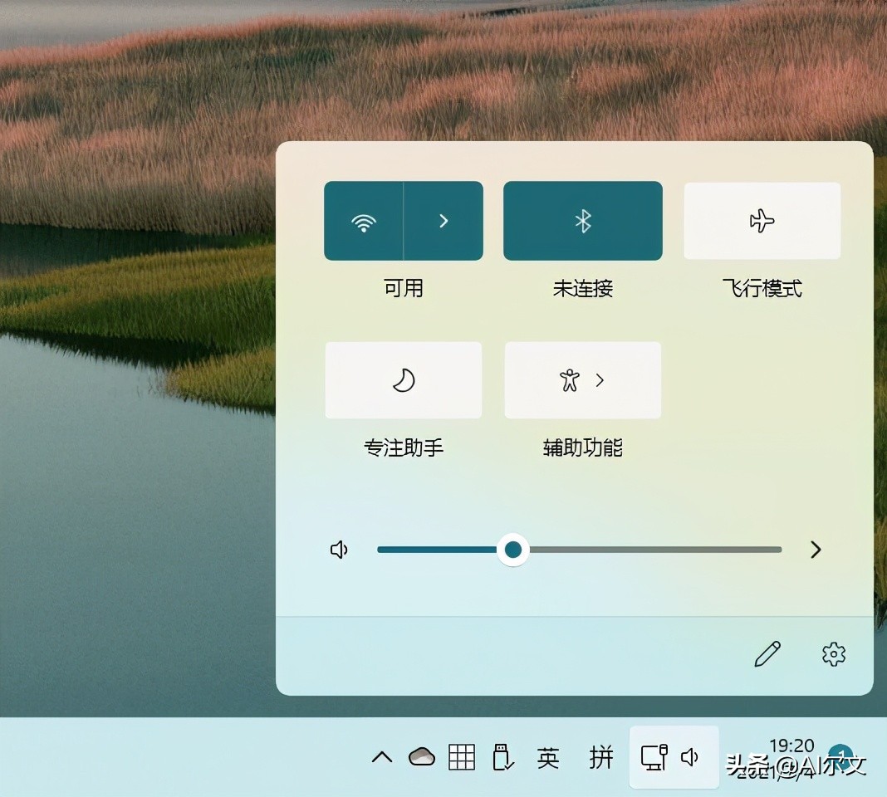Open the Settings gear in Quick Settings
The image size is (887, 797).
pyautogui.click(x=833, y=654)
